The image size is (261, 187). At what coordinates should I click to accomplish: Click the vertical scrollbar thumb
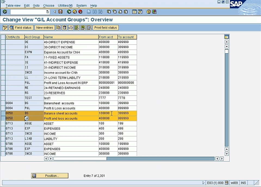[x=226, y=51]
